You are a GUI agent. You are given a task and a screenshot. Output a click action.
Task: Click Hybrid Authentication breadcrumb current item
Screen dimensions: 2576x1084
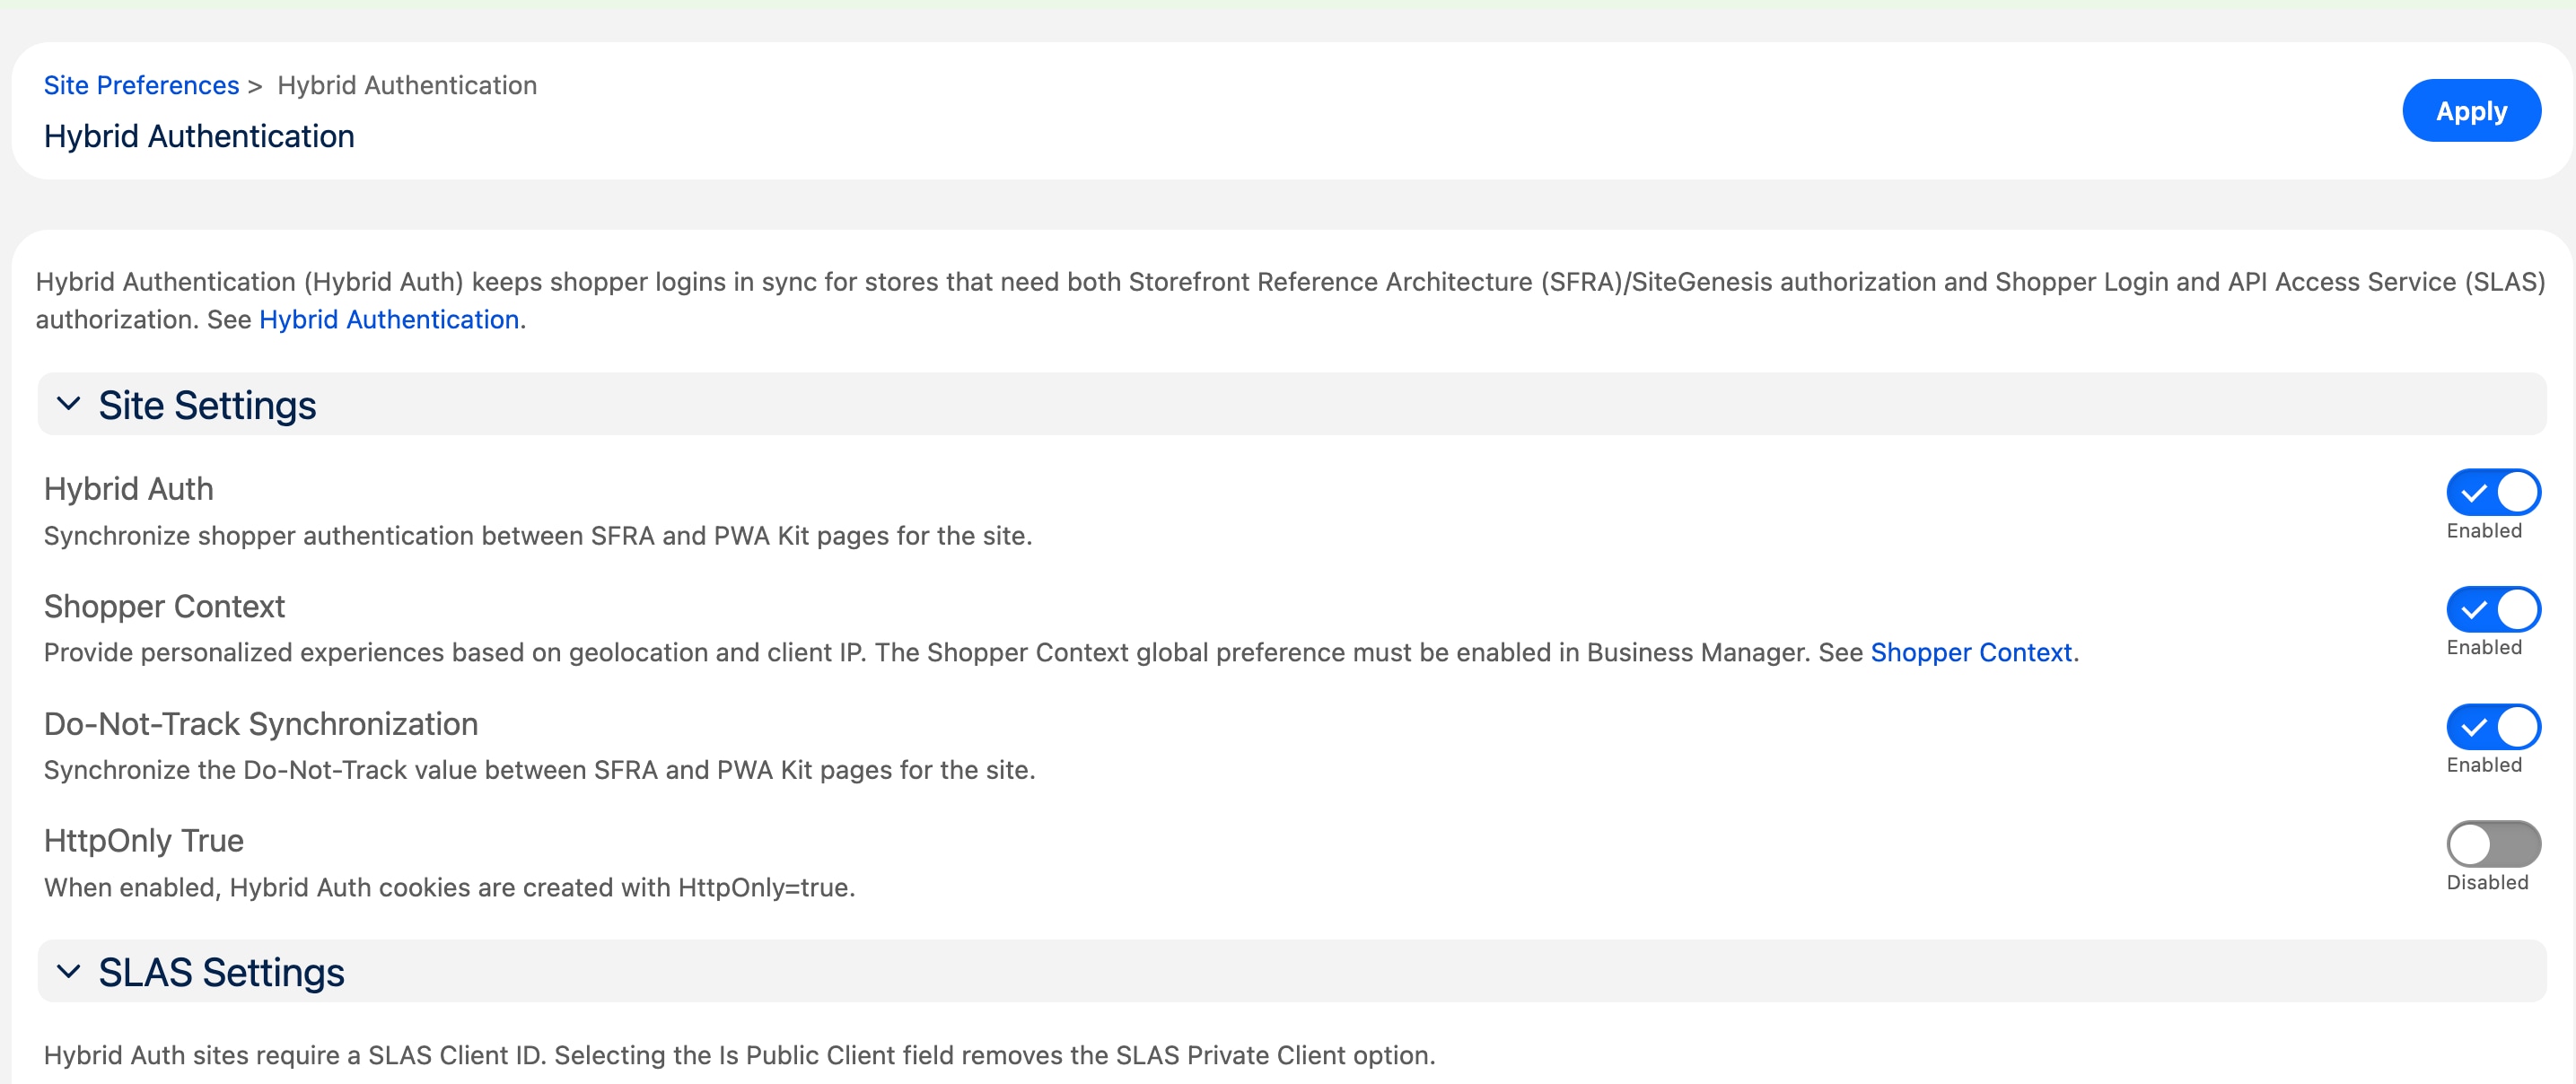click(x=407, y=85)
